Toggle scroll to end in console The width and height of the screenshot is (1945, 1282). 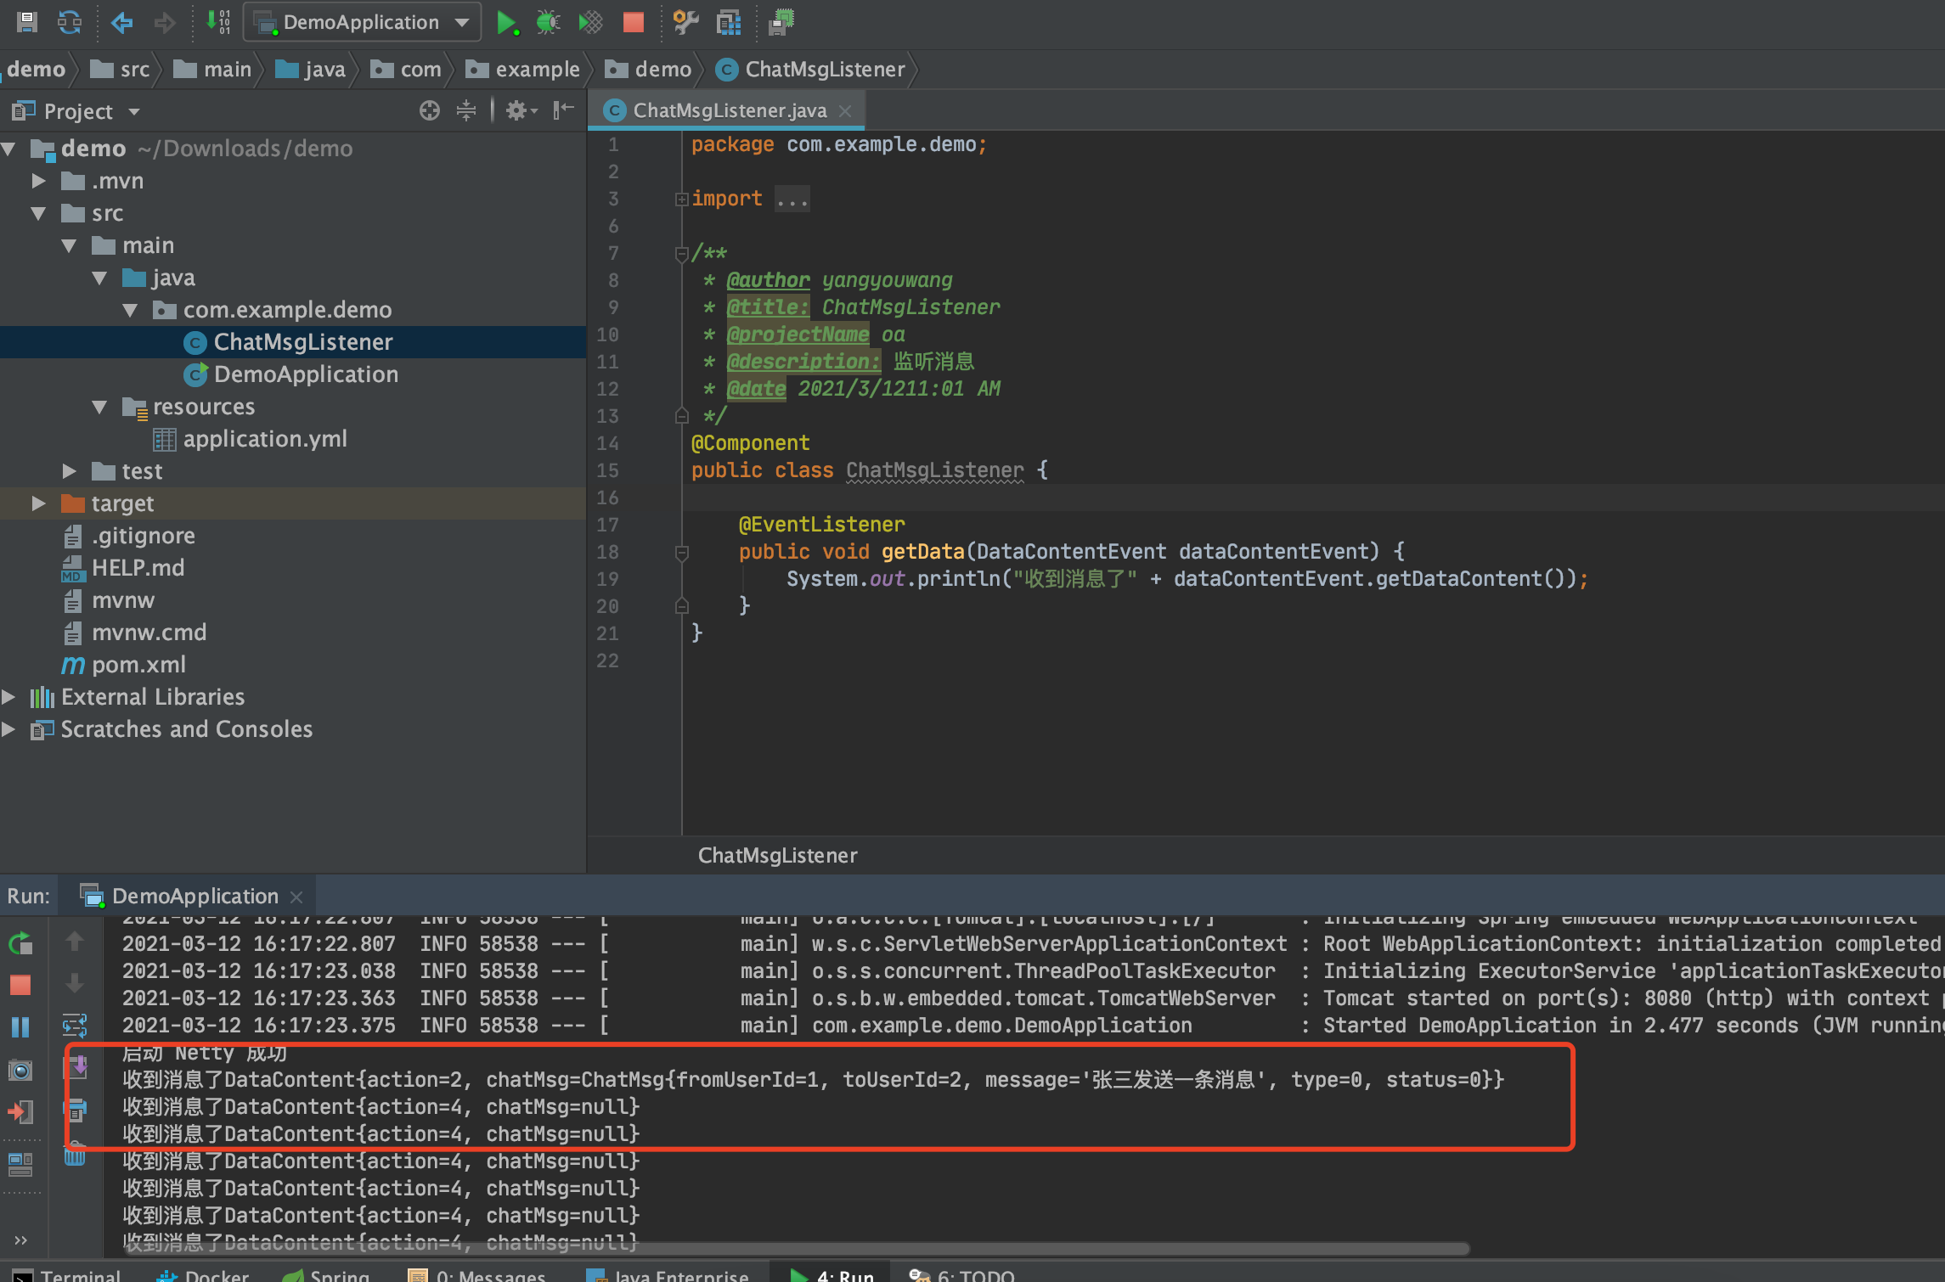pyautogui.click(x=76, y=1066)
